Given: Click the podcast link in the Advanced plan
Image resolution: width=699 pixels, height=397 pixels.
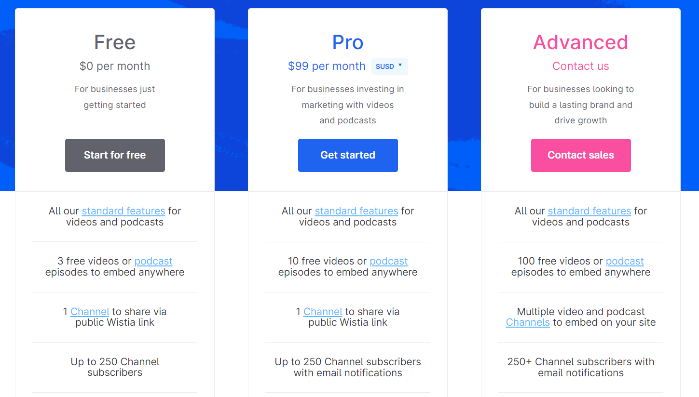Looking at the screenshot, I should [624, 261].
